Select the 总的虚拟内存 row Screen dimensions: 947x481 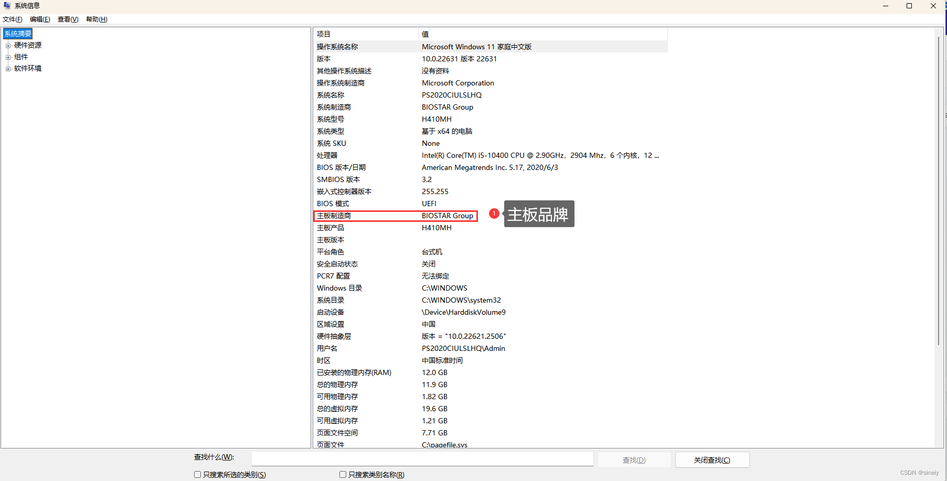[x=491, y=409]
